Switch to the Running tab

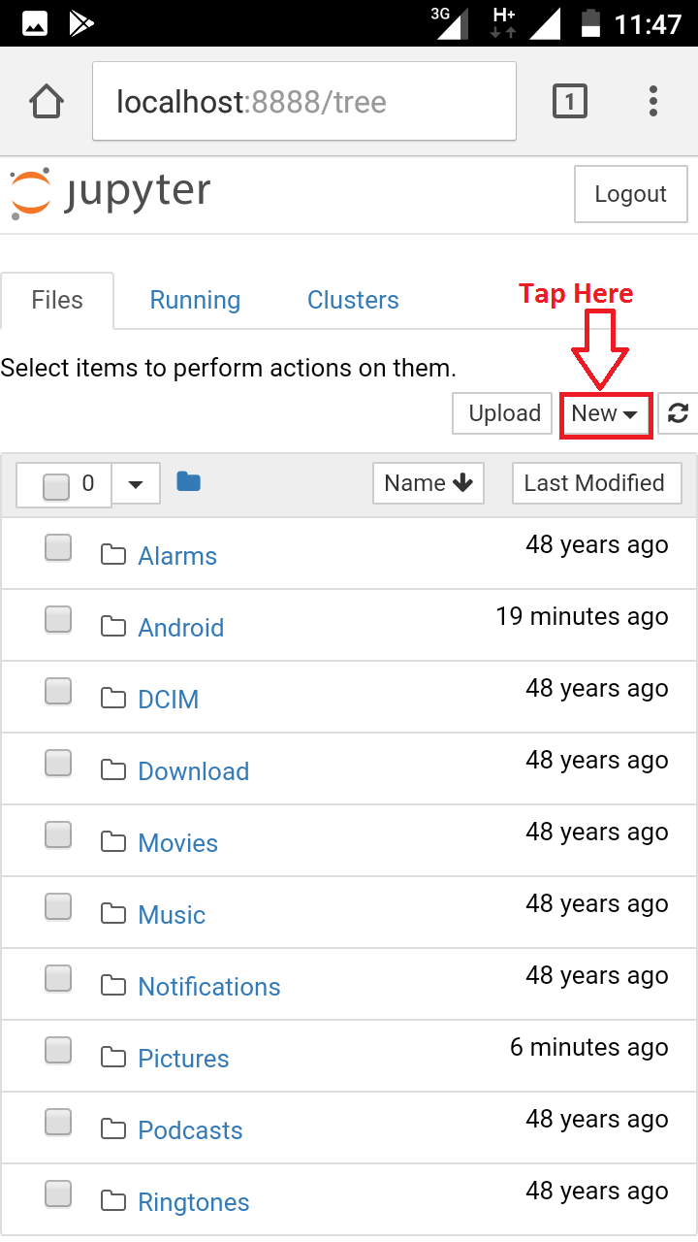[194, 300]
